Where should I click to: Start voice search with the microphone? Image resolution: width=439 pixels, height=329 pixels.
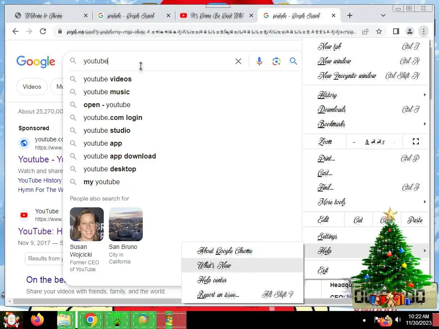259,61
